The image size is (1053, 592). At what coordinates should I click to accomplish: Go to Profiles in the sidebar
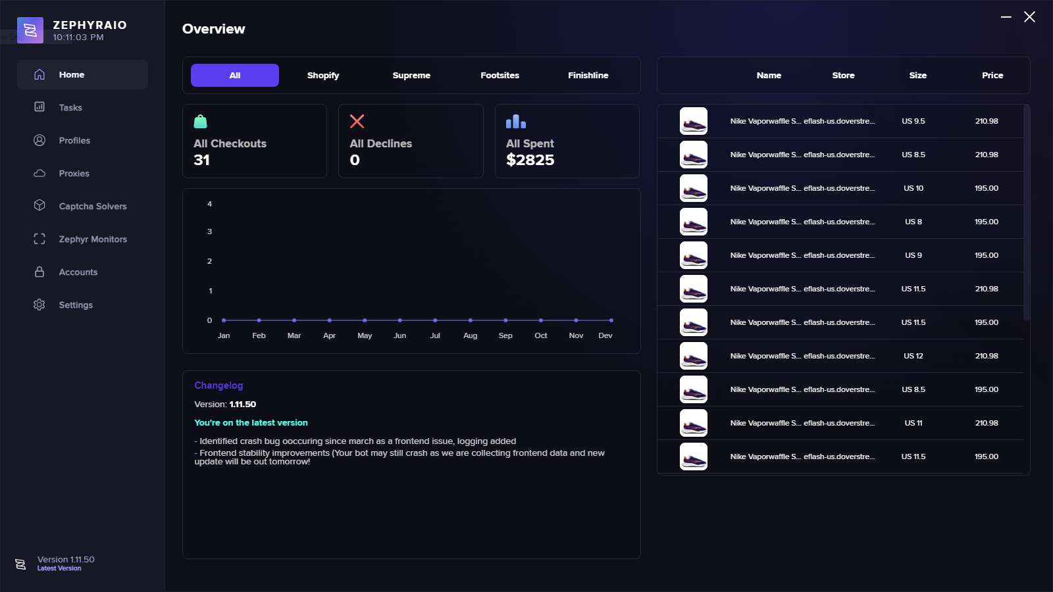point(74,140)
